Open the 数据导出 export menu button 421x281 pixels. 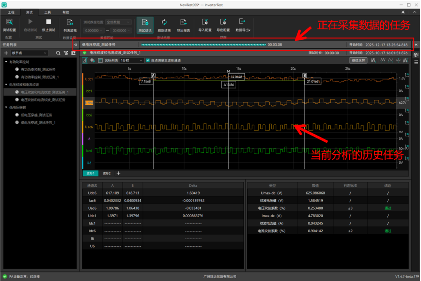click(x=243, y=25)
